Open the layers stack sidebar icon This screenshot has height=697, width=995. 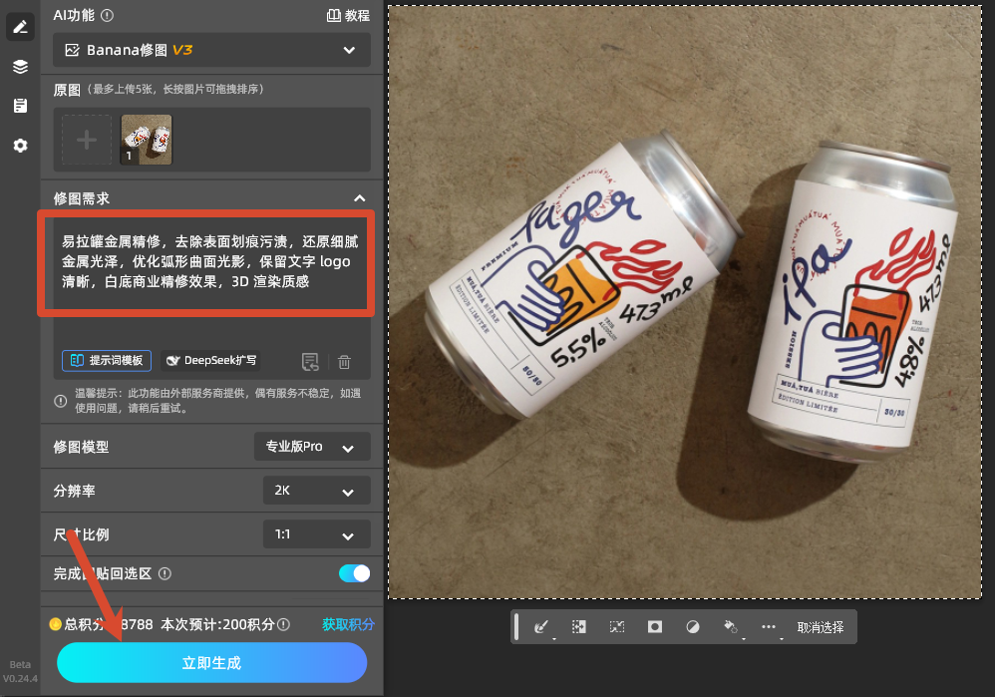tap(20, 67)
